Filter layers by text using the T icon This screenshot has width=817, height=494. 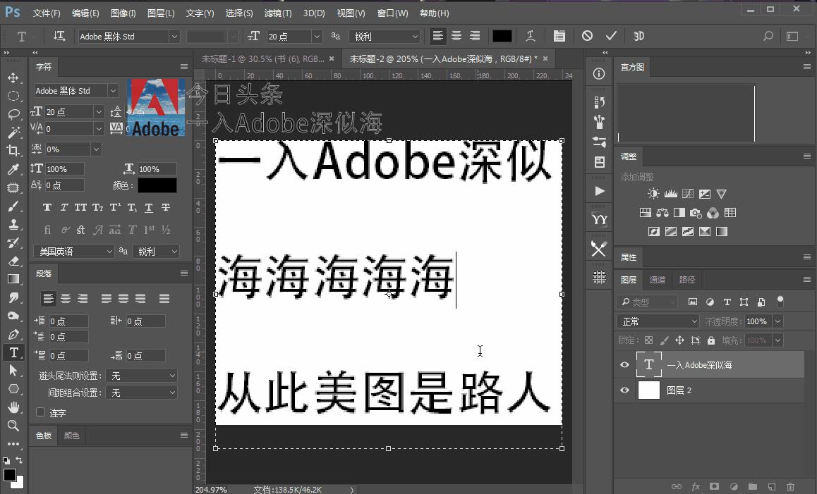pos(727,302)
